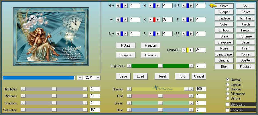Select the Diffuse blend mode

228,98
